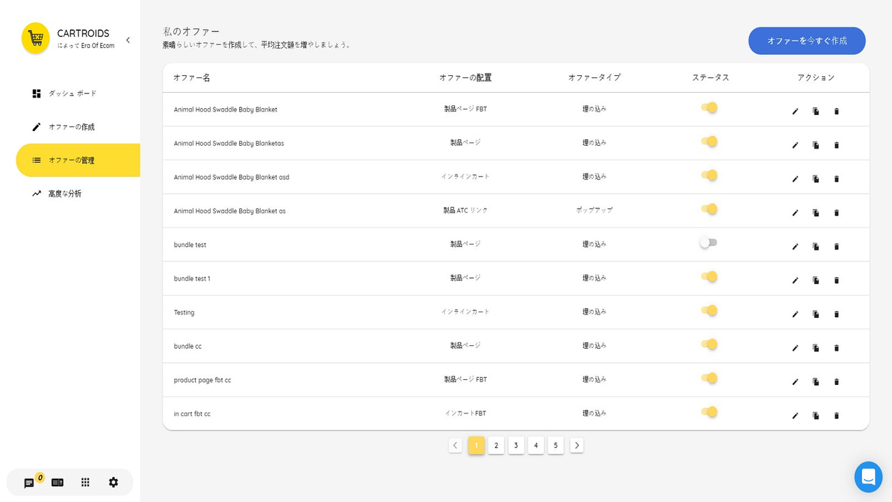
Task: Open the news card icon in sidebar footer
Action: point(57,482)
